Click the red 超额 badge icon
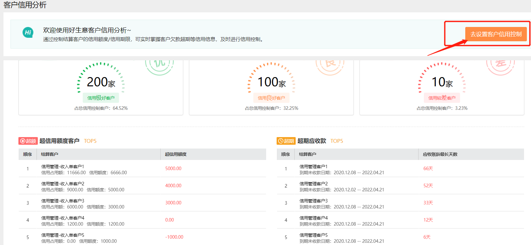 [28, 141]
